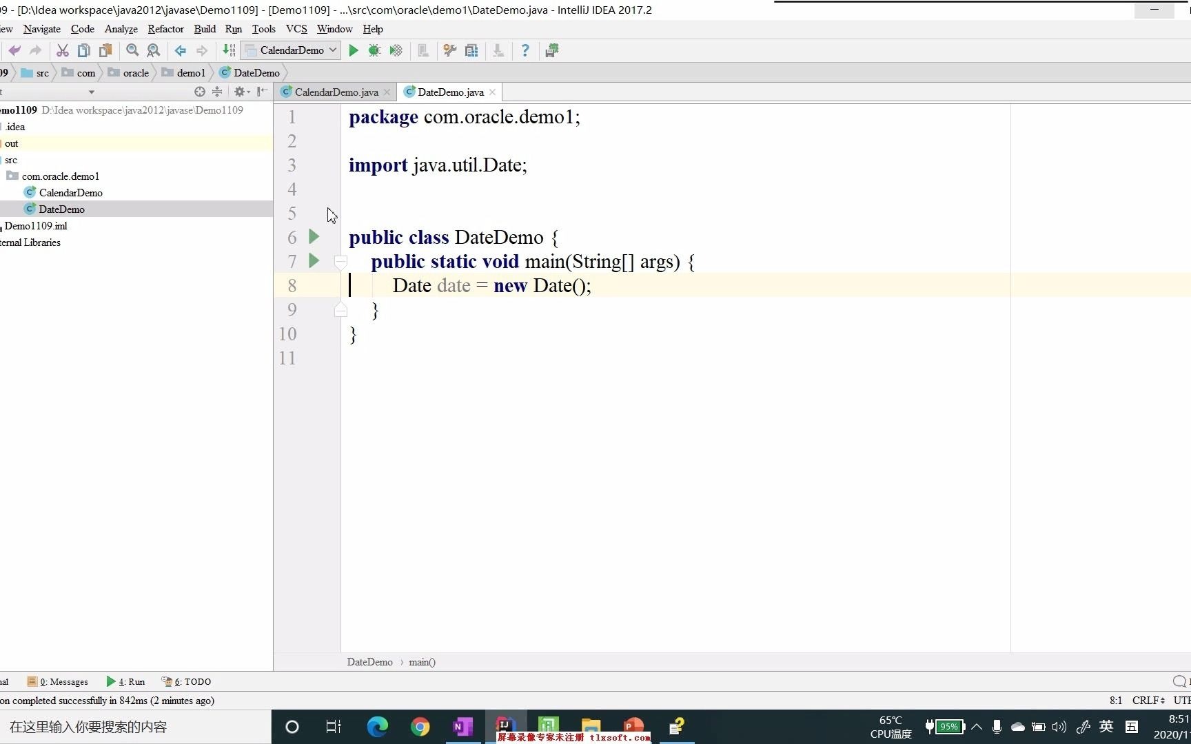Close the DateDemo.java tab

(492, 92)
